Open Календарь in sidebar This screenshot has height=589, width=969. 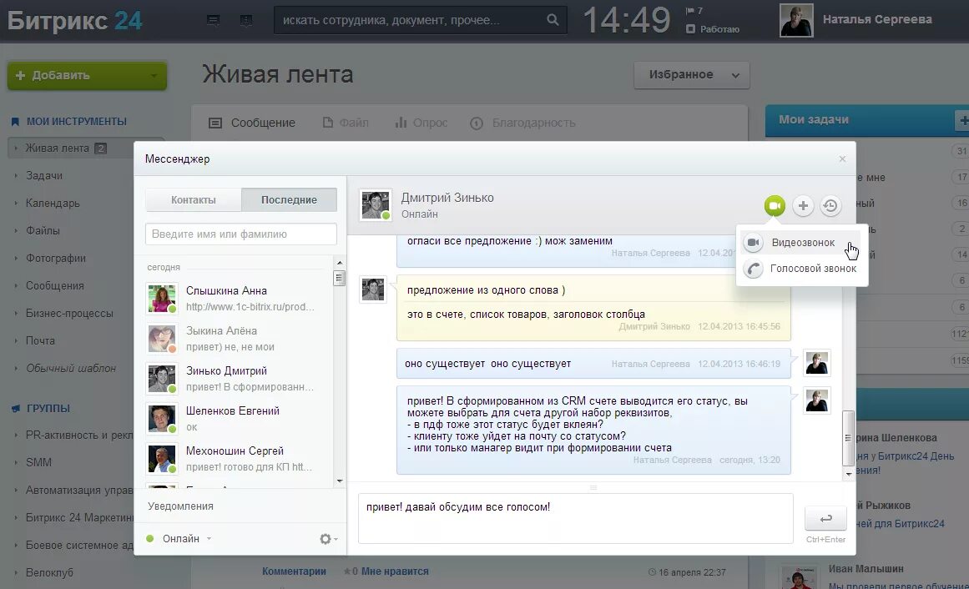(x=53, y=204)
